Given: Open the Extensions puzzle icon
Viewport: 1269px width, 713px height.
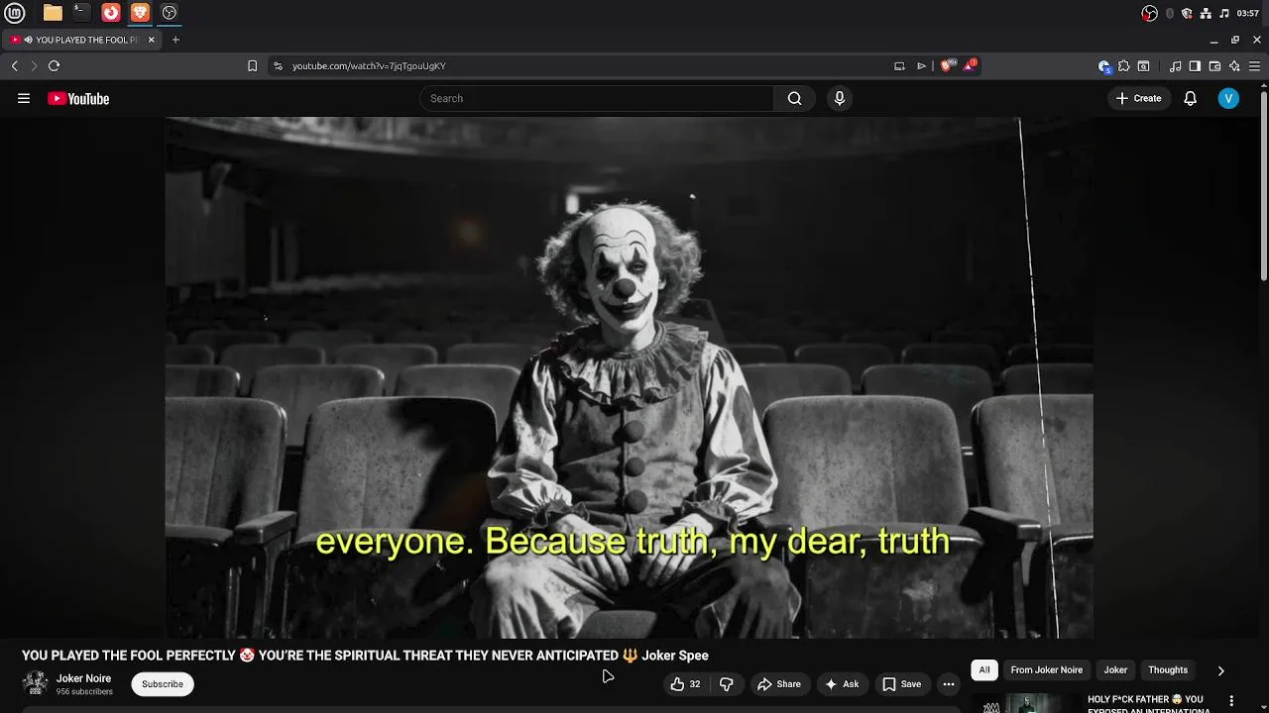Looking at the screenshot, I should [x=1123, y=65].
